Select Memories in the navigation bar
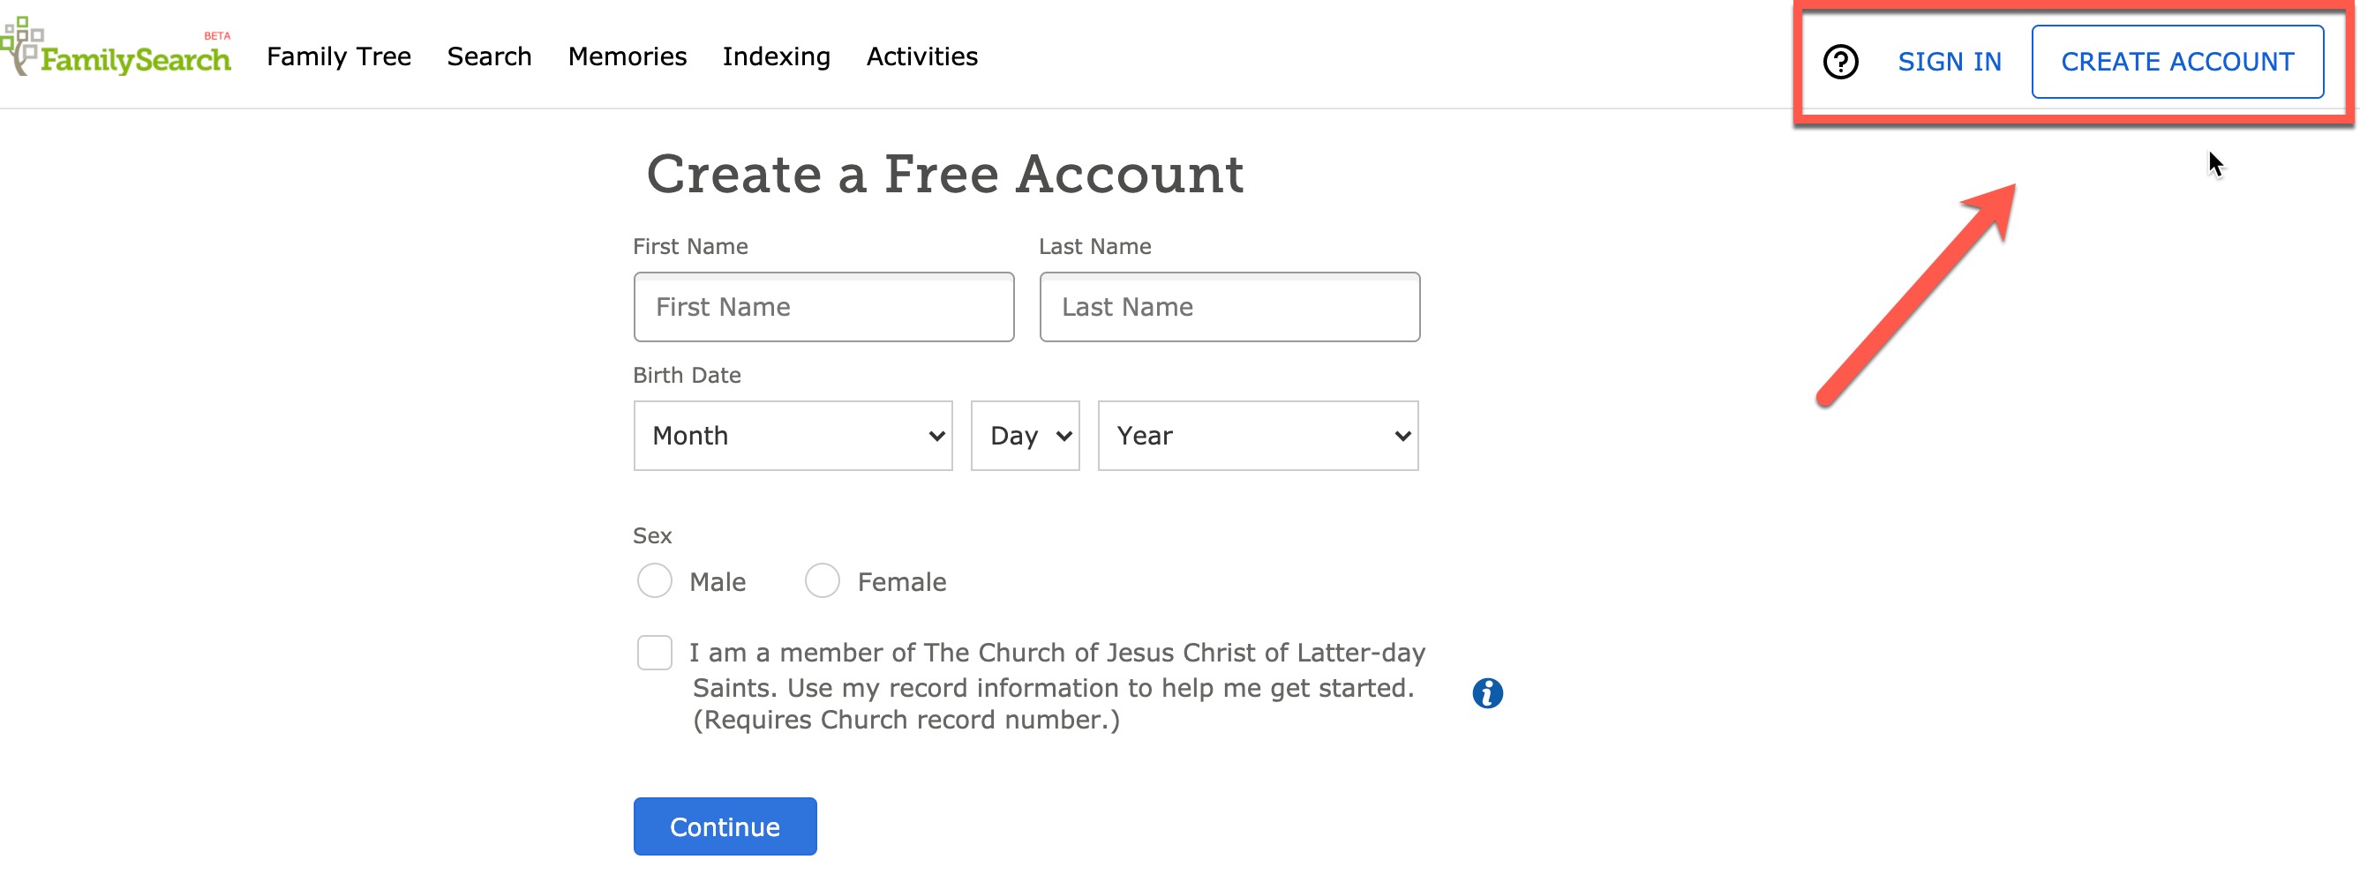This screenshot has height=882, width=2360. 627,56
